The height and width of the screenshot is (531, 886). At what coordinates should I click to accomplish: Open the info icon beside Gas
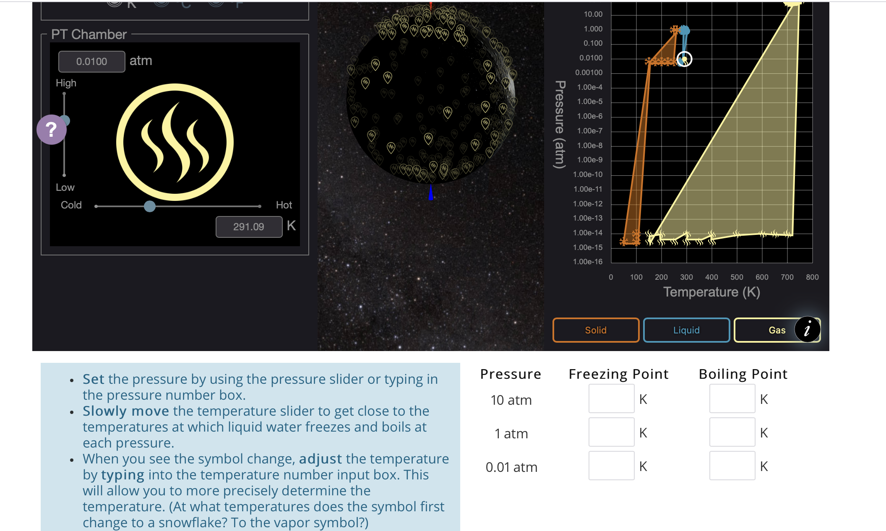coord(807,330)
